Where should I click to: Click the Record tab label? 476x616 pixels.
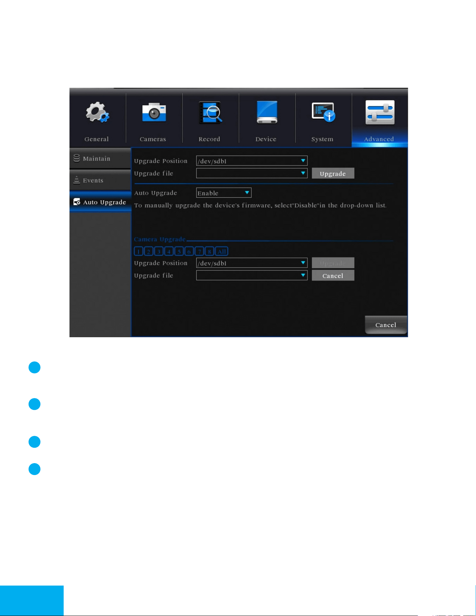point(209,139)
